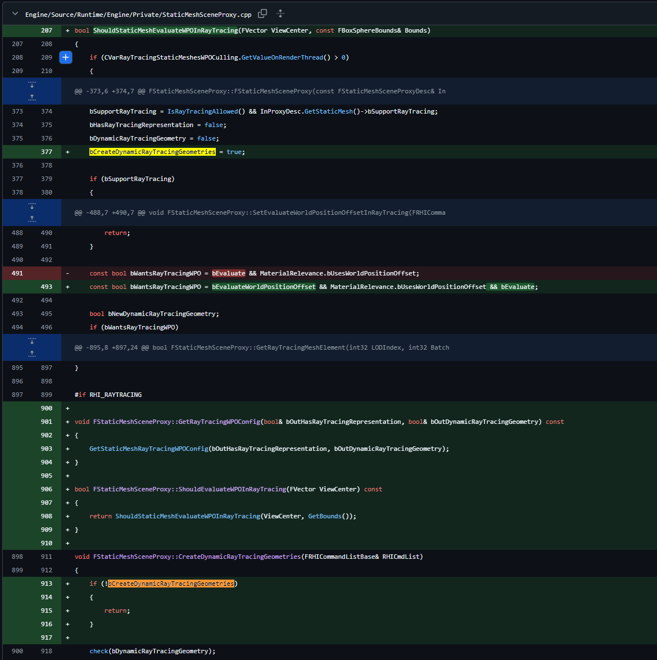Click the hunk header for GetRayTracingMeshElement

tap(262, 347)
